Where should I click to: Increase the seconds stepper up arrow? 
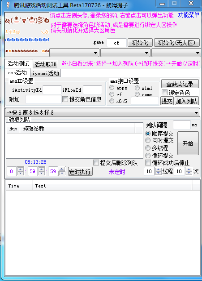[62, 169]
